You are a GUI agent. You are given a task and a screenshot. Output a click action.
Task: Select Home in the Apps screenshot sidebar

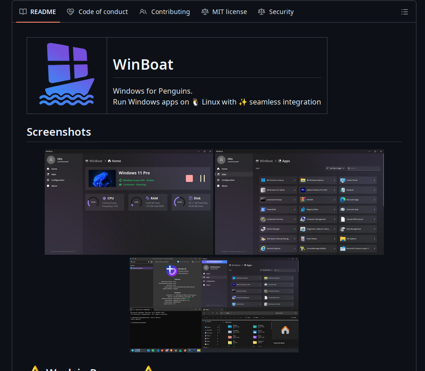[x=224, y=169]
